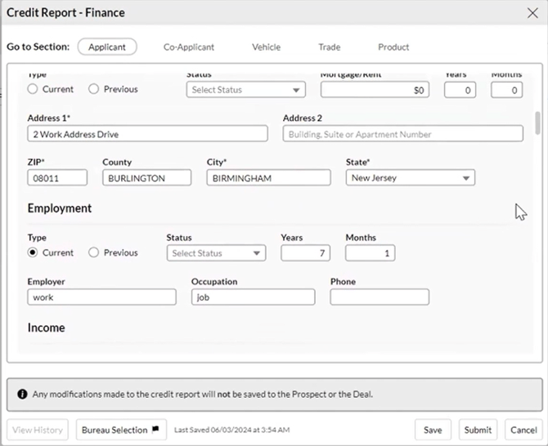Image resolution: width=548 pixels, height=446 pixels.
Task: Submit the credit report
Action: (478, 430)
